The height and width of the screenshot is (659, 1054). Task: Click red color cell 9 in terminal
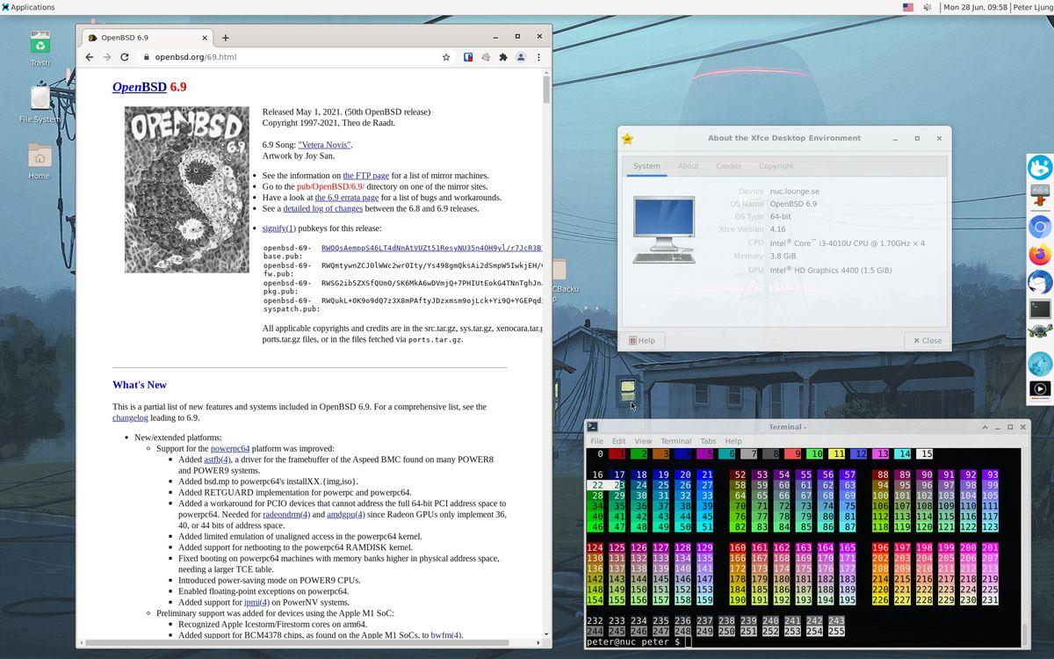pos(792,454)
